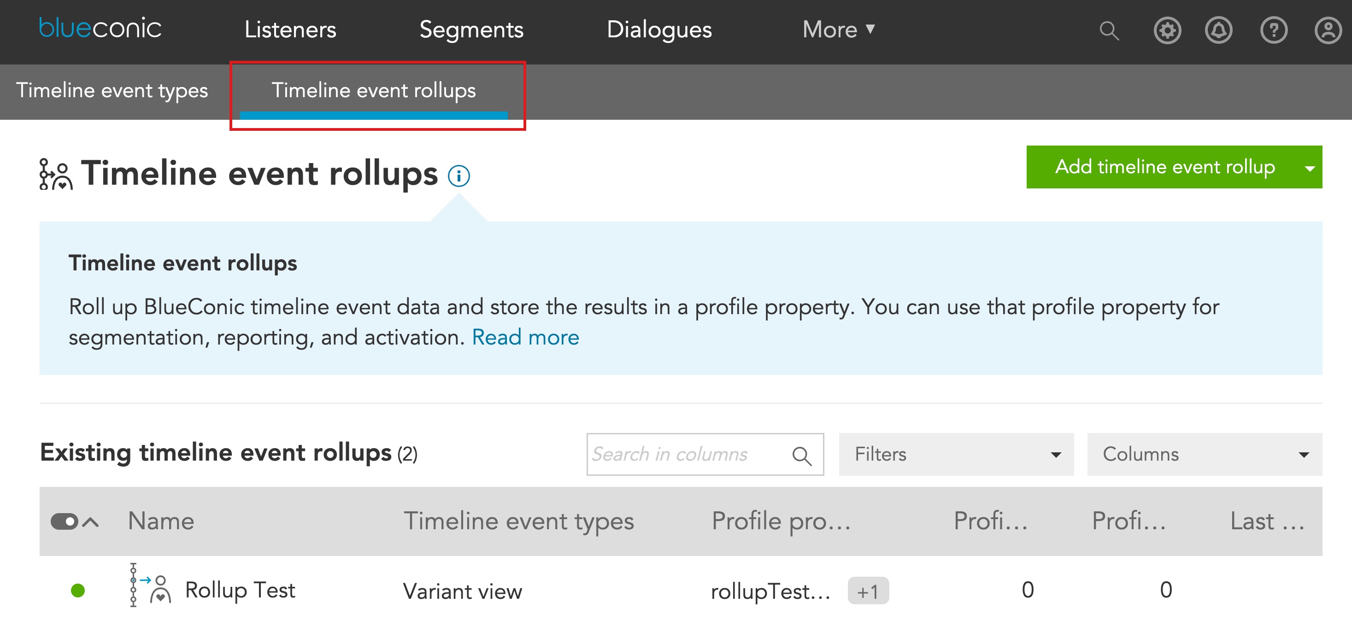Open the user account icon
The image size is (1352, 620).
[1328, 30]
